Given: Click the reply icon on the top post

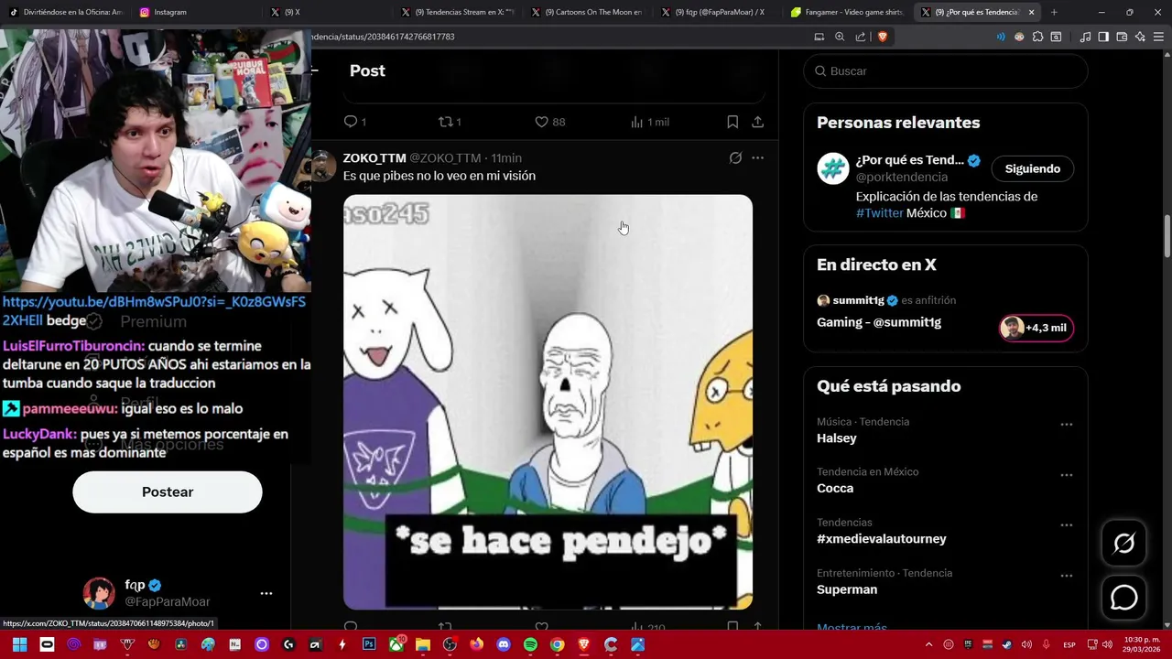Looking at the screenshot, I should coord(350,122).
